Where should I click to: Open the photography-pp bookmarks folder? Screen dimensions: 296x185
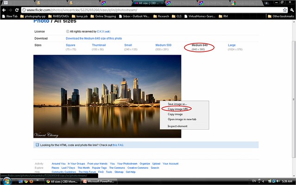(33, 16)
